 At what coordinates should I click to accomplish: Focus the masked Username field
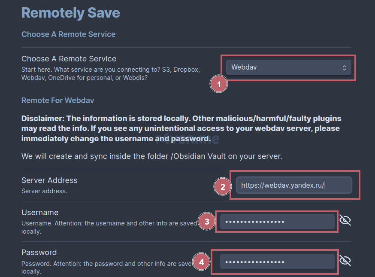click(x=277, y=222)
